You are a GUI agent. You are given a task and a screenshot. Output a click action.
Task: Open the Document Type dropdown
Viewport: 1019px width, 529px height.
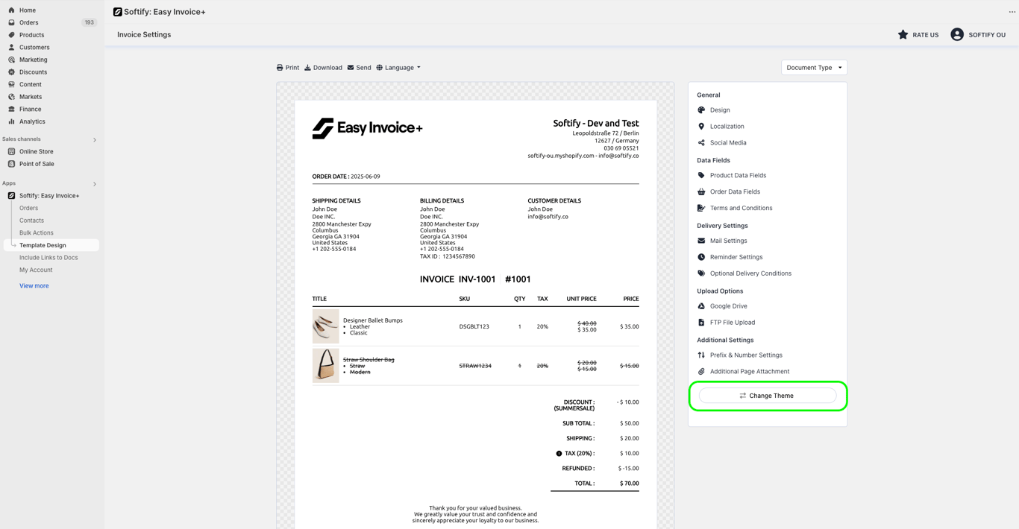pyautogui.click(x=814, y=68)
